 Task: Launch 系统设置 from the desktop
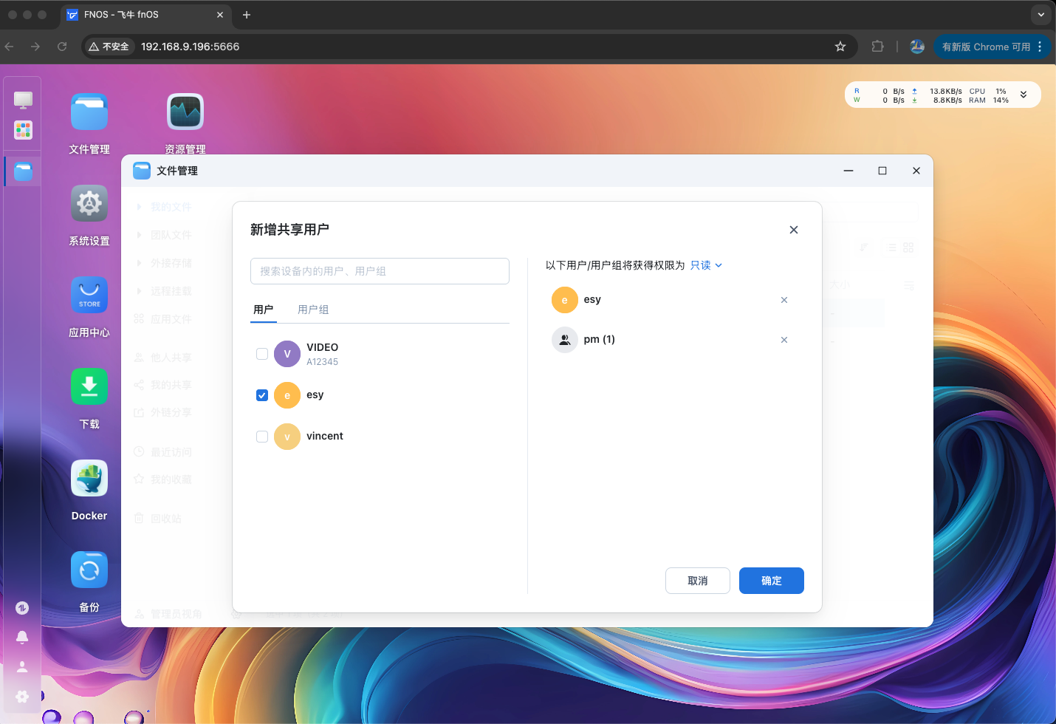tap(89, 204)
